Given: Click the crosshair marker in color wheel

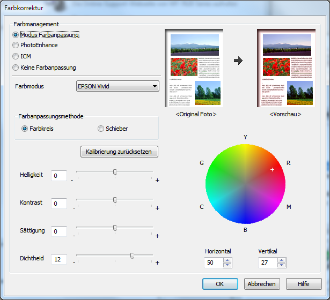Looking at the screenshot, I should coord(273,169).
